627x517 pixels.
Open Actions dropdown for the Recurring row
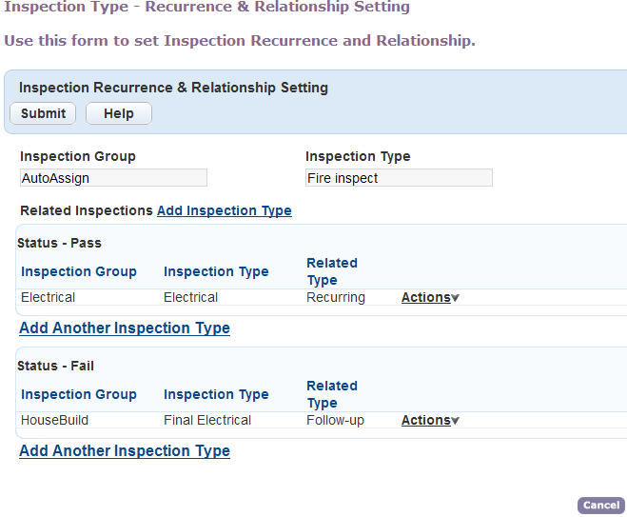430,297
